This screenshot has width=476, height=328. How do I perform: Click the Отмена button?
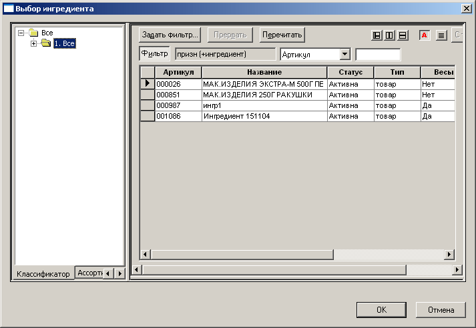click(x=441, y=310)
